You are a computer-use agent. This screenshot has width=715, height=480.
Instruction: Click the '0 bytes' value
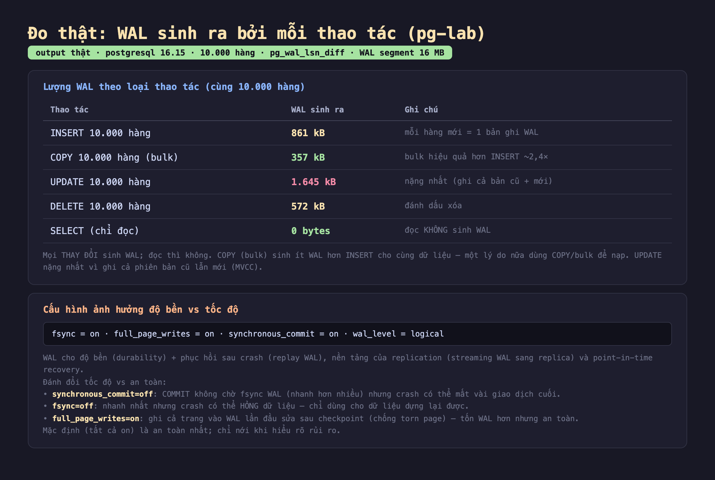click(x=310, y=231)
